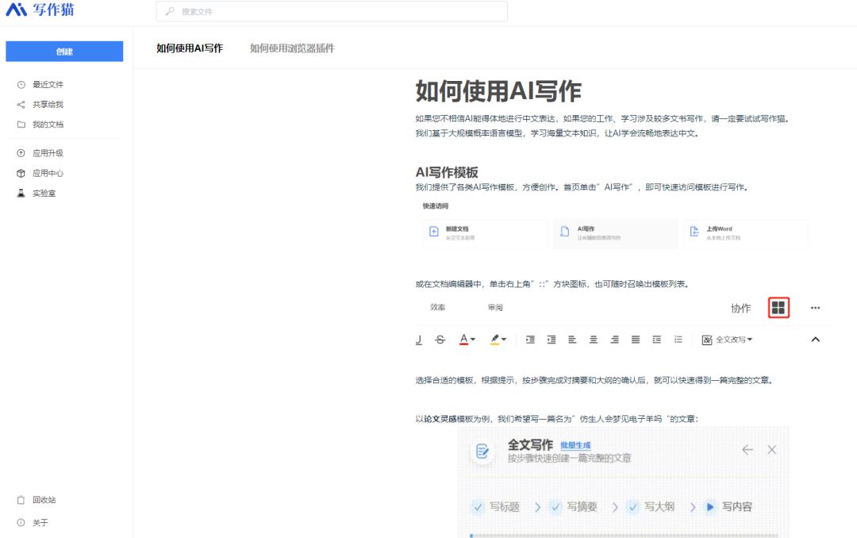Open the three-dot more menu

click(x=816, y=308)
